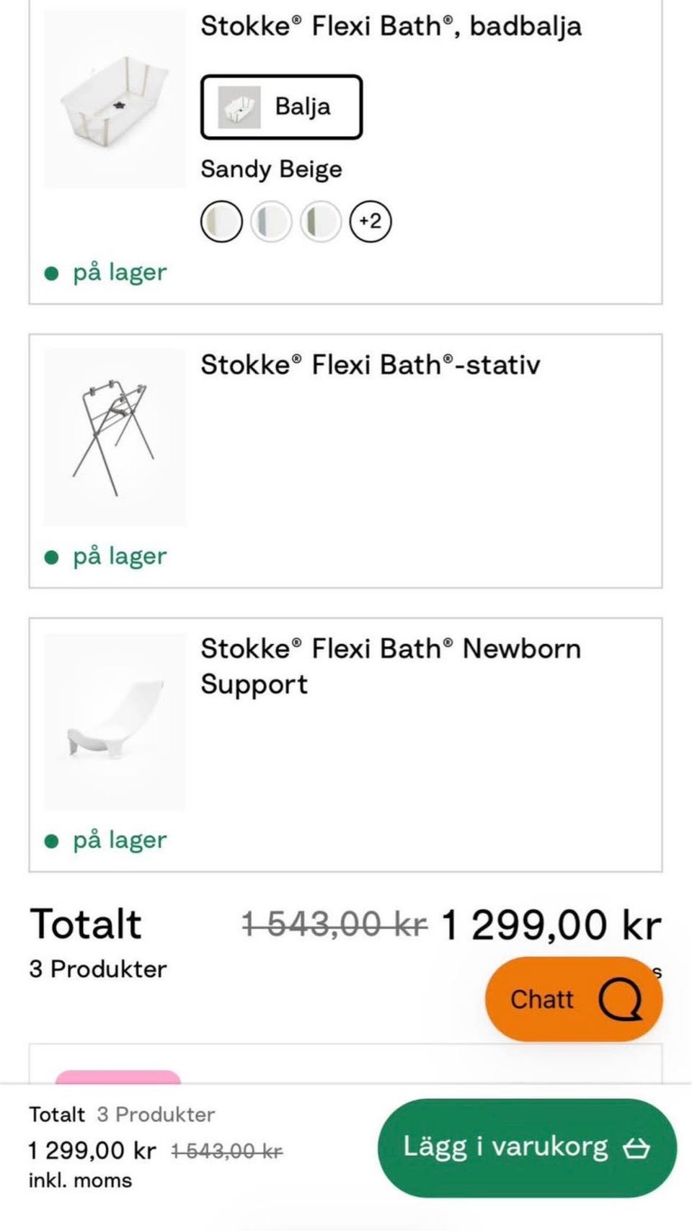Open the Chatt support bubble

click(x=573, y=999)
